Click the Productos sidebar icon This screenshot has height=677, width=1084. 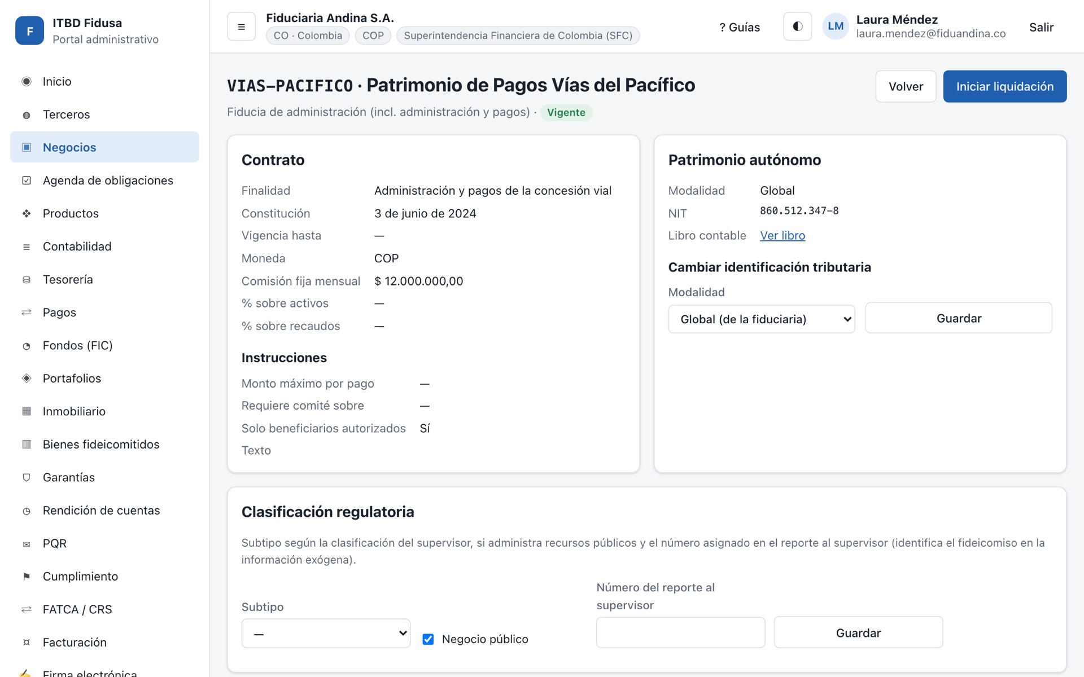[x=27, y=213]
